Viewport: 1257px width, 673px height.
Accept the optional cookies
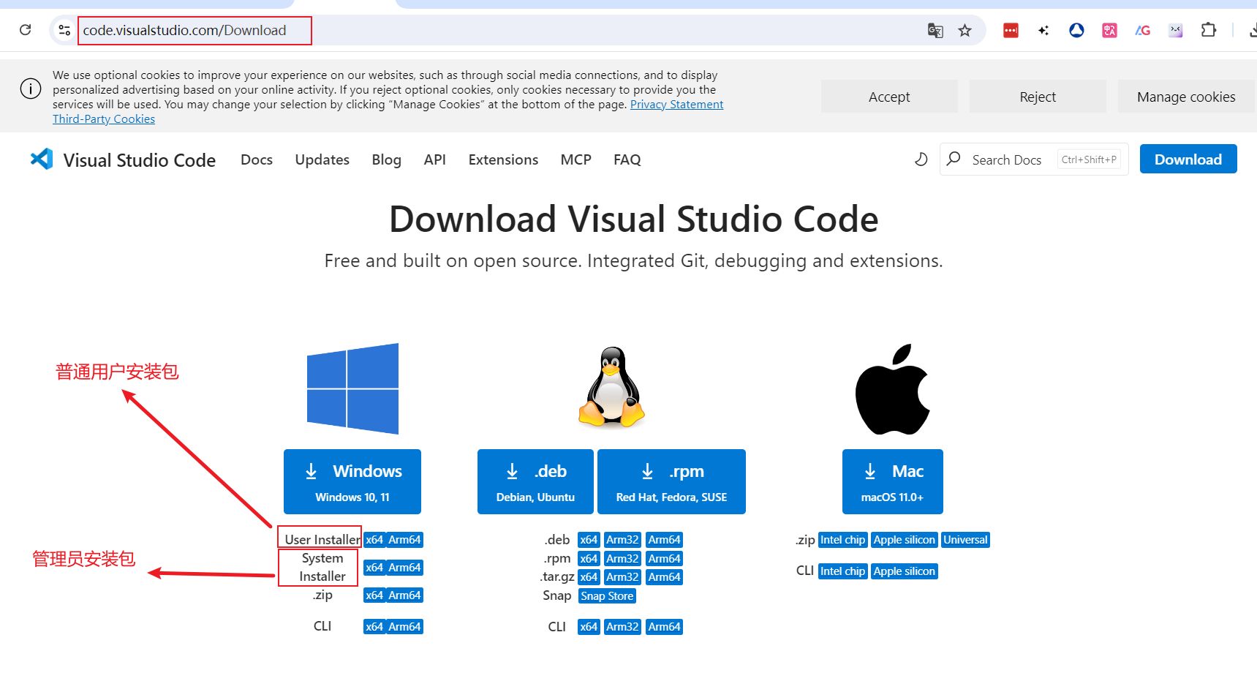pos(888,97)
